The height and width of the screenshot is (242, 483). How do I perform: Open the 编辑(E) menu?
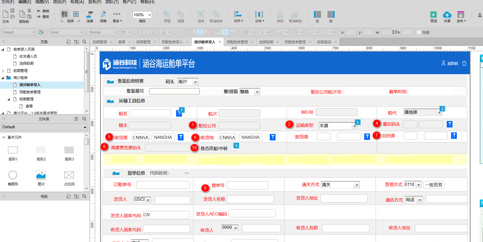point(25,2)
